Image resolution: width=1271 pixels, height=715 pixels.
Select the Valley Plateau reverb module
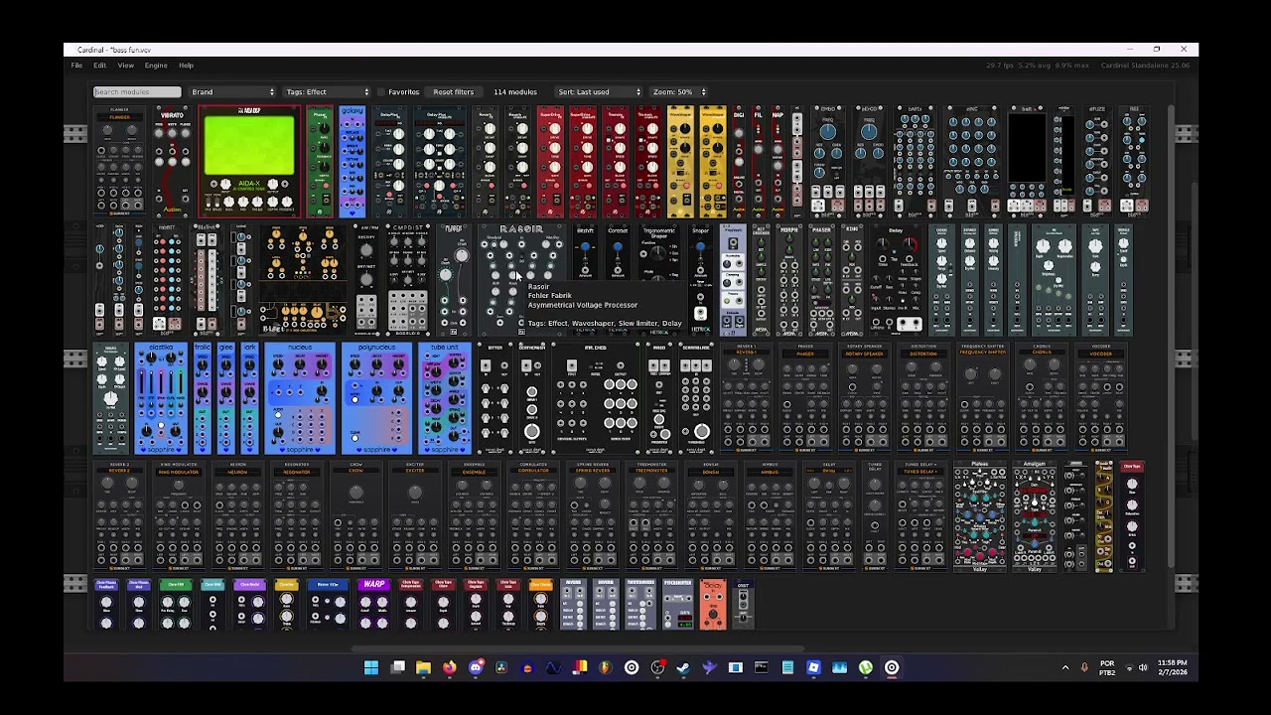click(980, 516)
